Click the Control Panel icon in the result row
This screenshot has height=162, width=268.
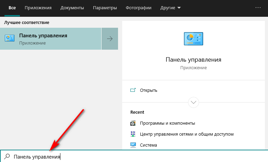[10, 38]
